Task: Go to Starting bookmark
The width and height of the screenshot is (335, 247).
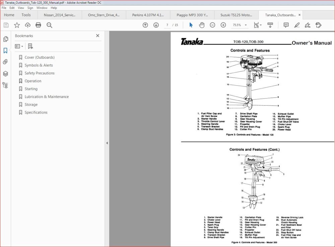Action: (31, 89)
